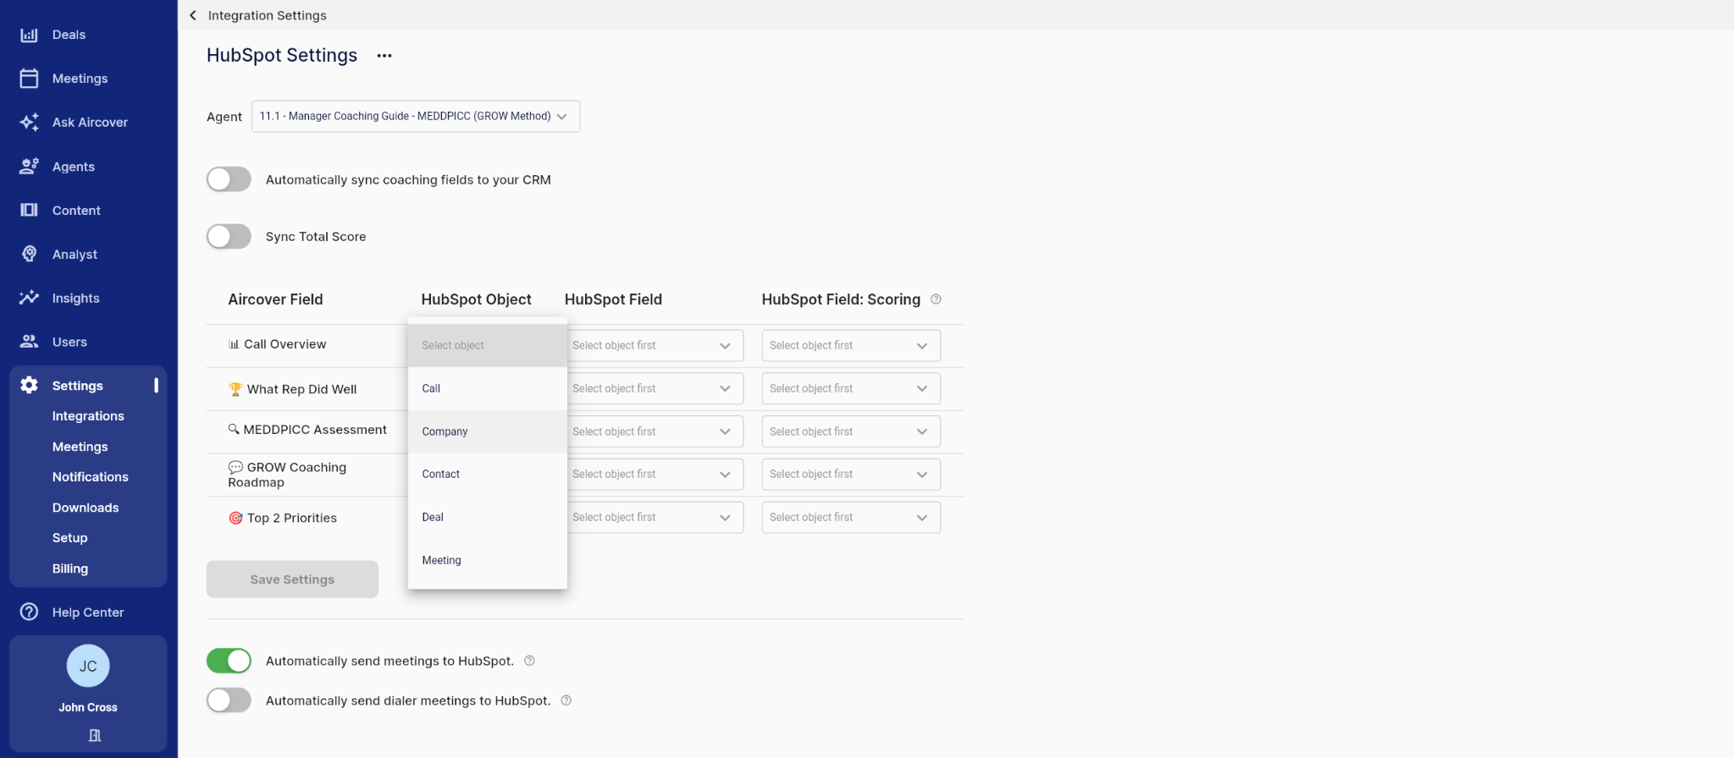Open Notifications settings page
1734x758 pixels.
[x=90, y=477]
